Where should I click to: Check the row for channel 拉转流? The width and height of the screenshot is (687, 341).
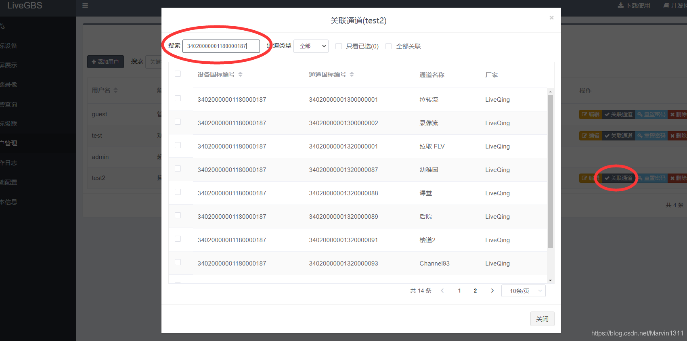pyautogui.click(x=178, y=98)
